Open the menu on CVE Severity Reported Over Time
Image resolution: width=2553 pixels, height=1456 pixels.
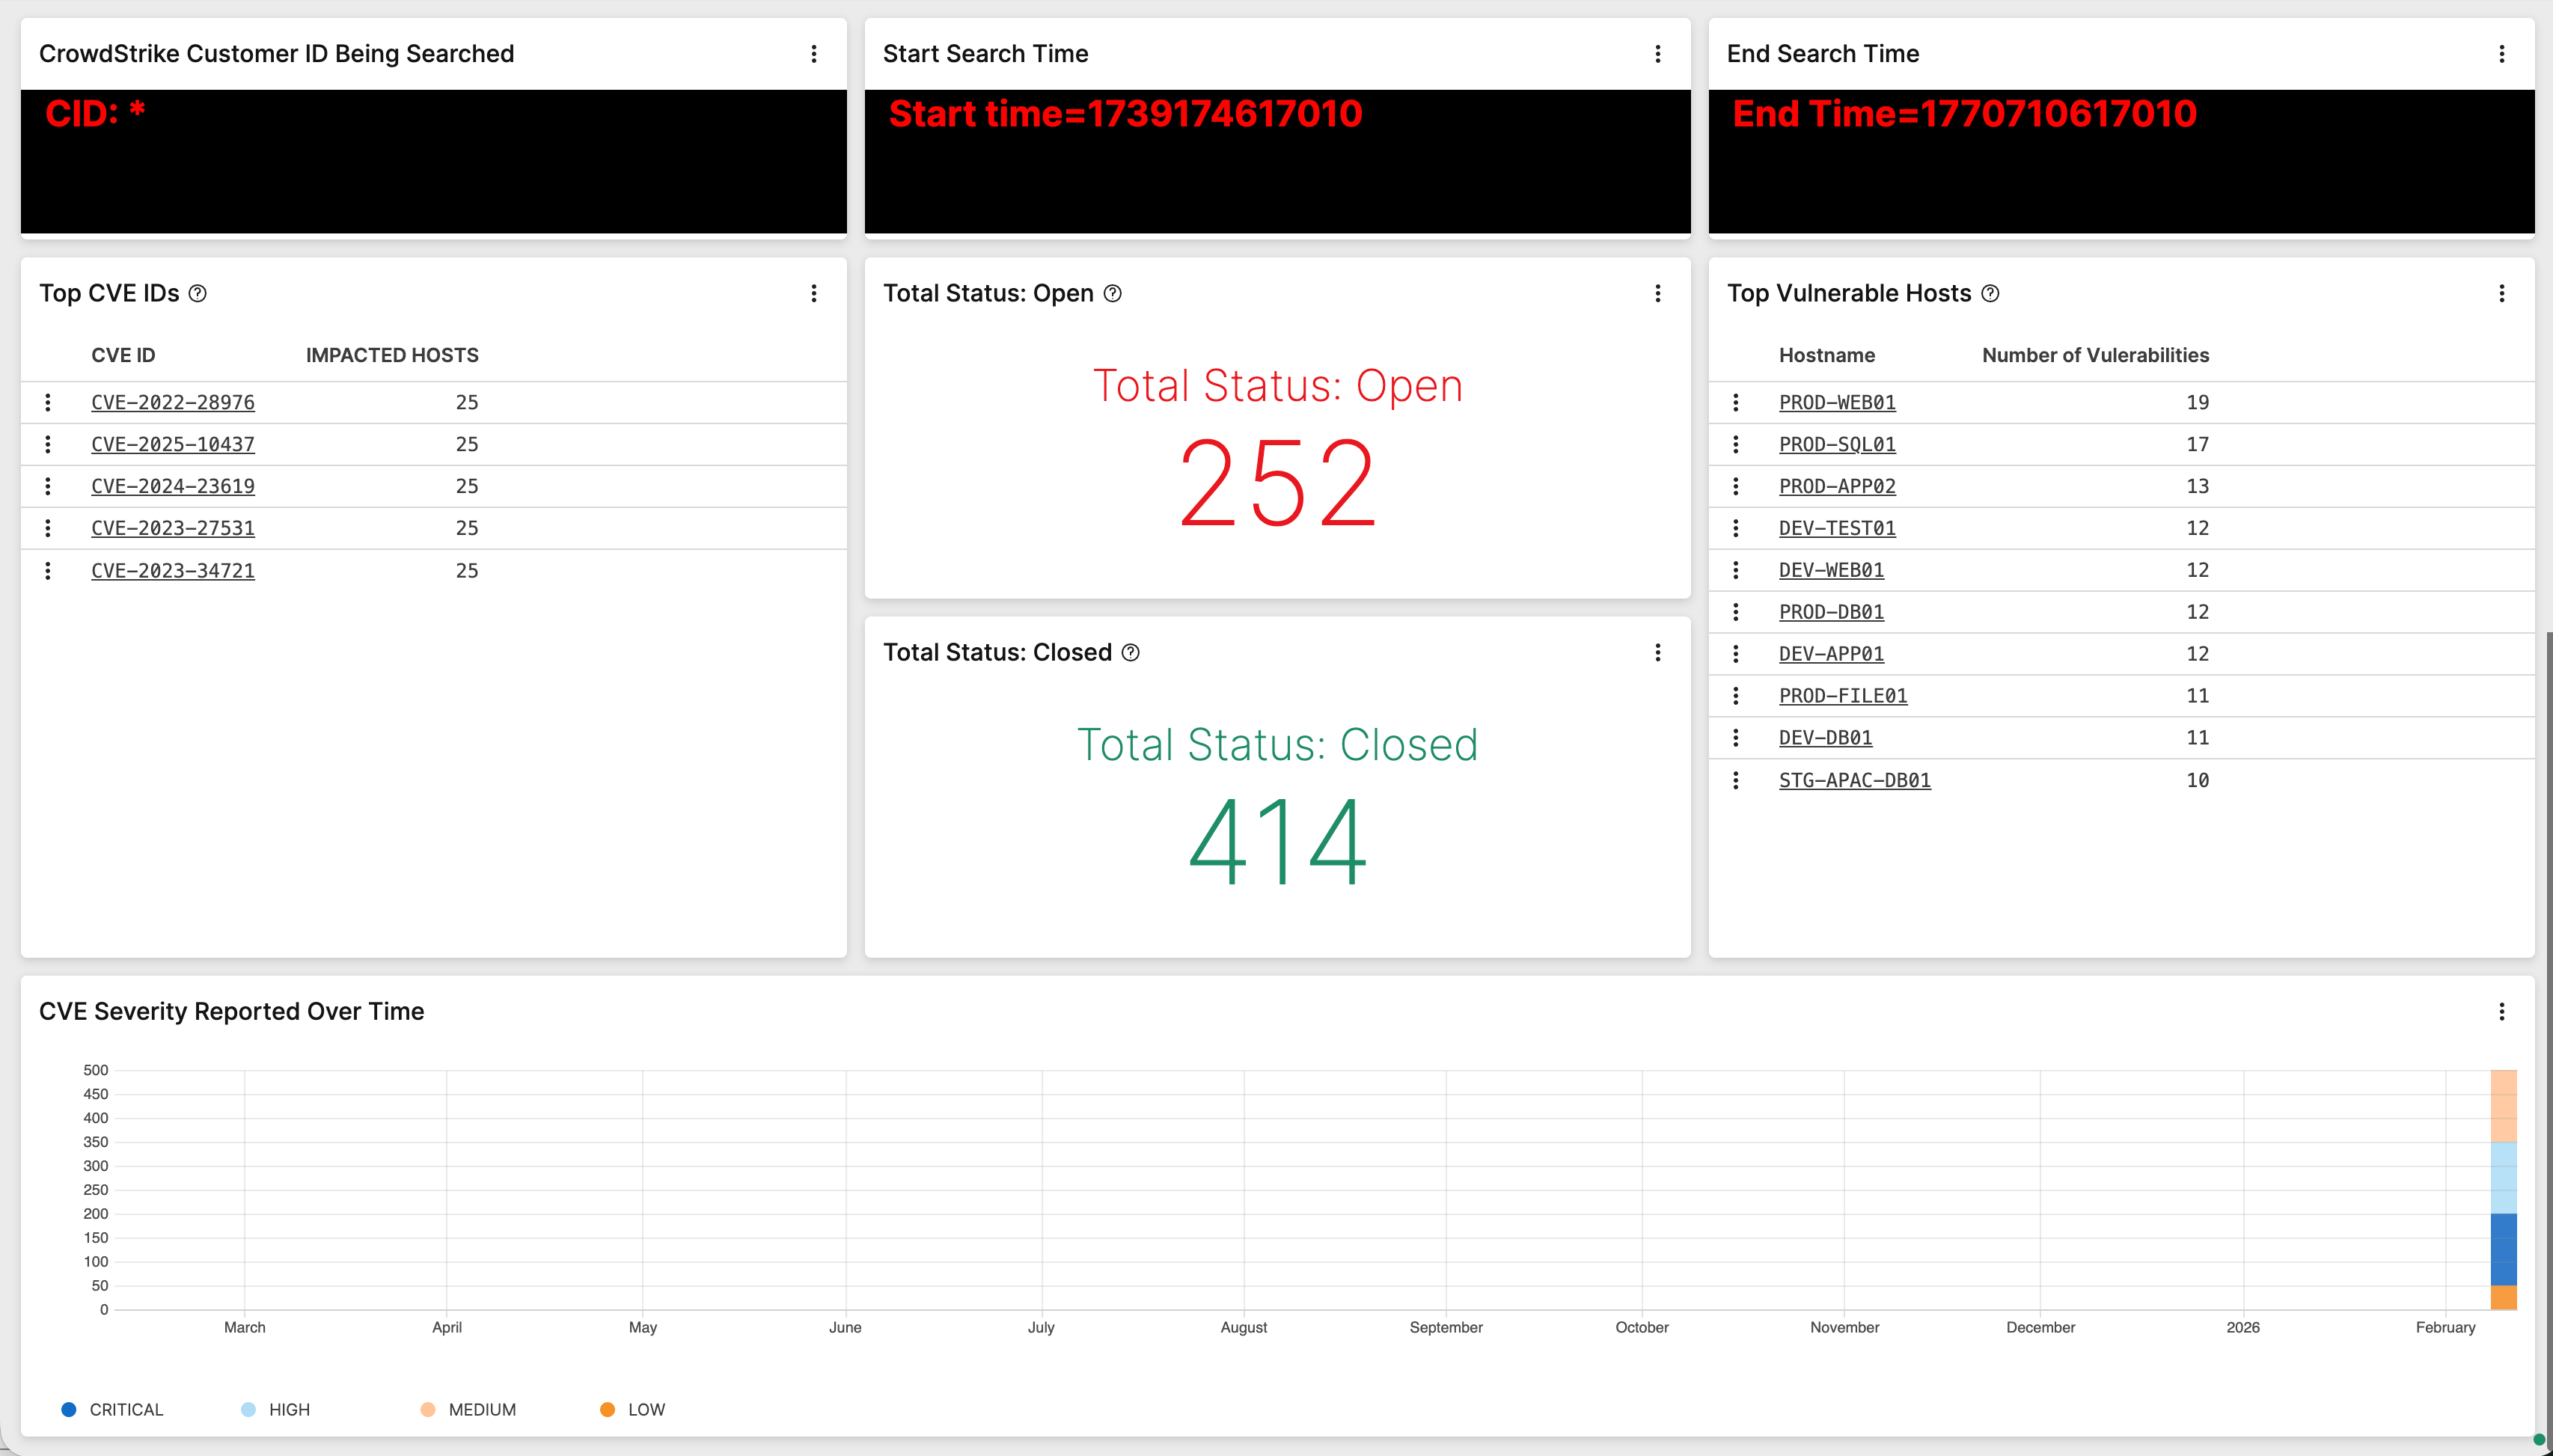click(x=2503, y=1010)
